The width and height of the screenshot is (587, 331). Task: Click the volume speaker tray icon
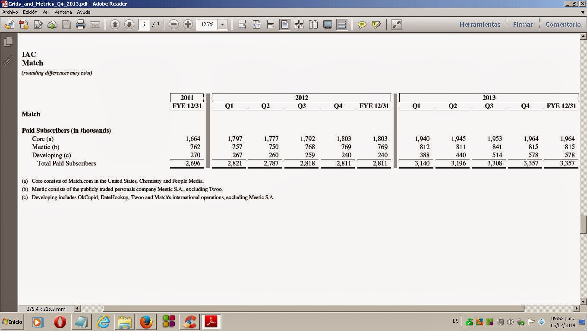tap(510, 322)
